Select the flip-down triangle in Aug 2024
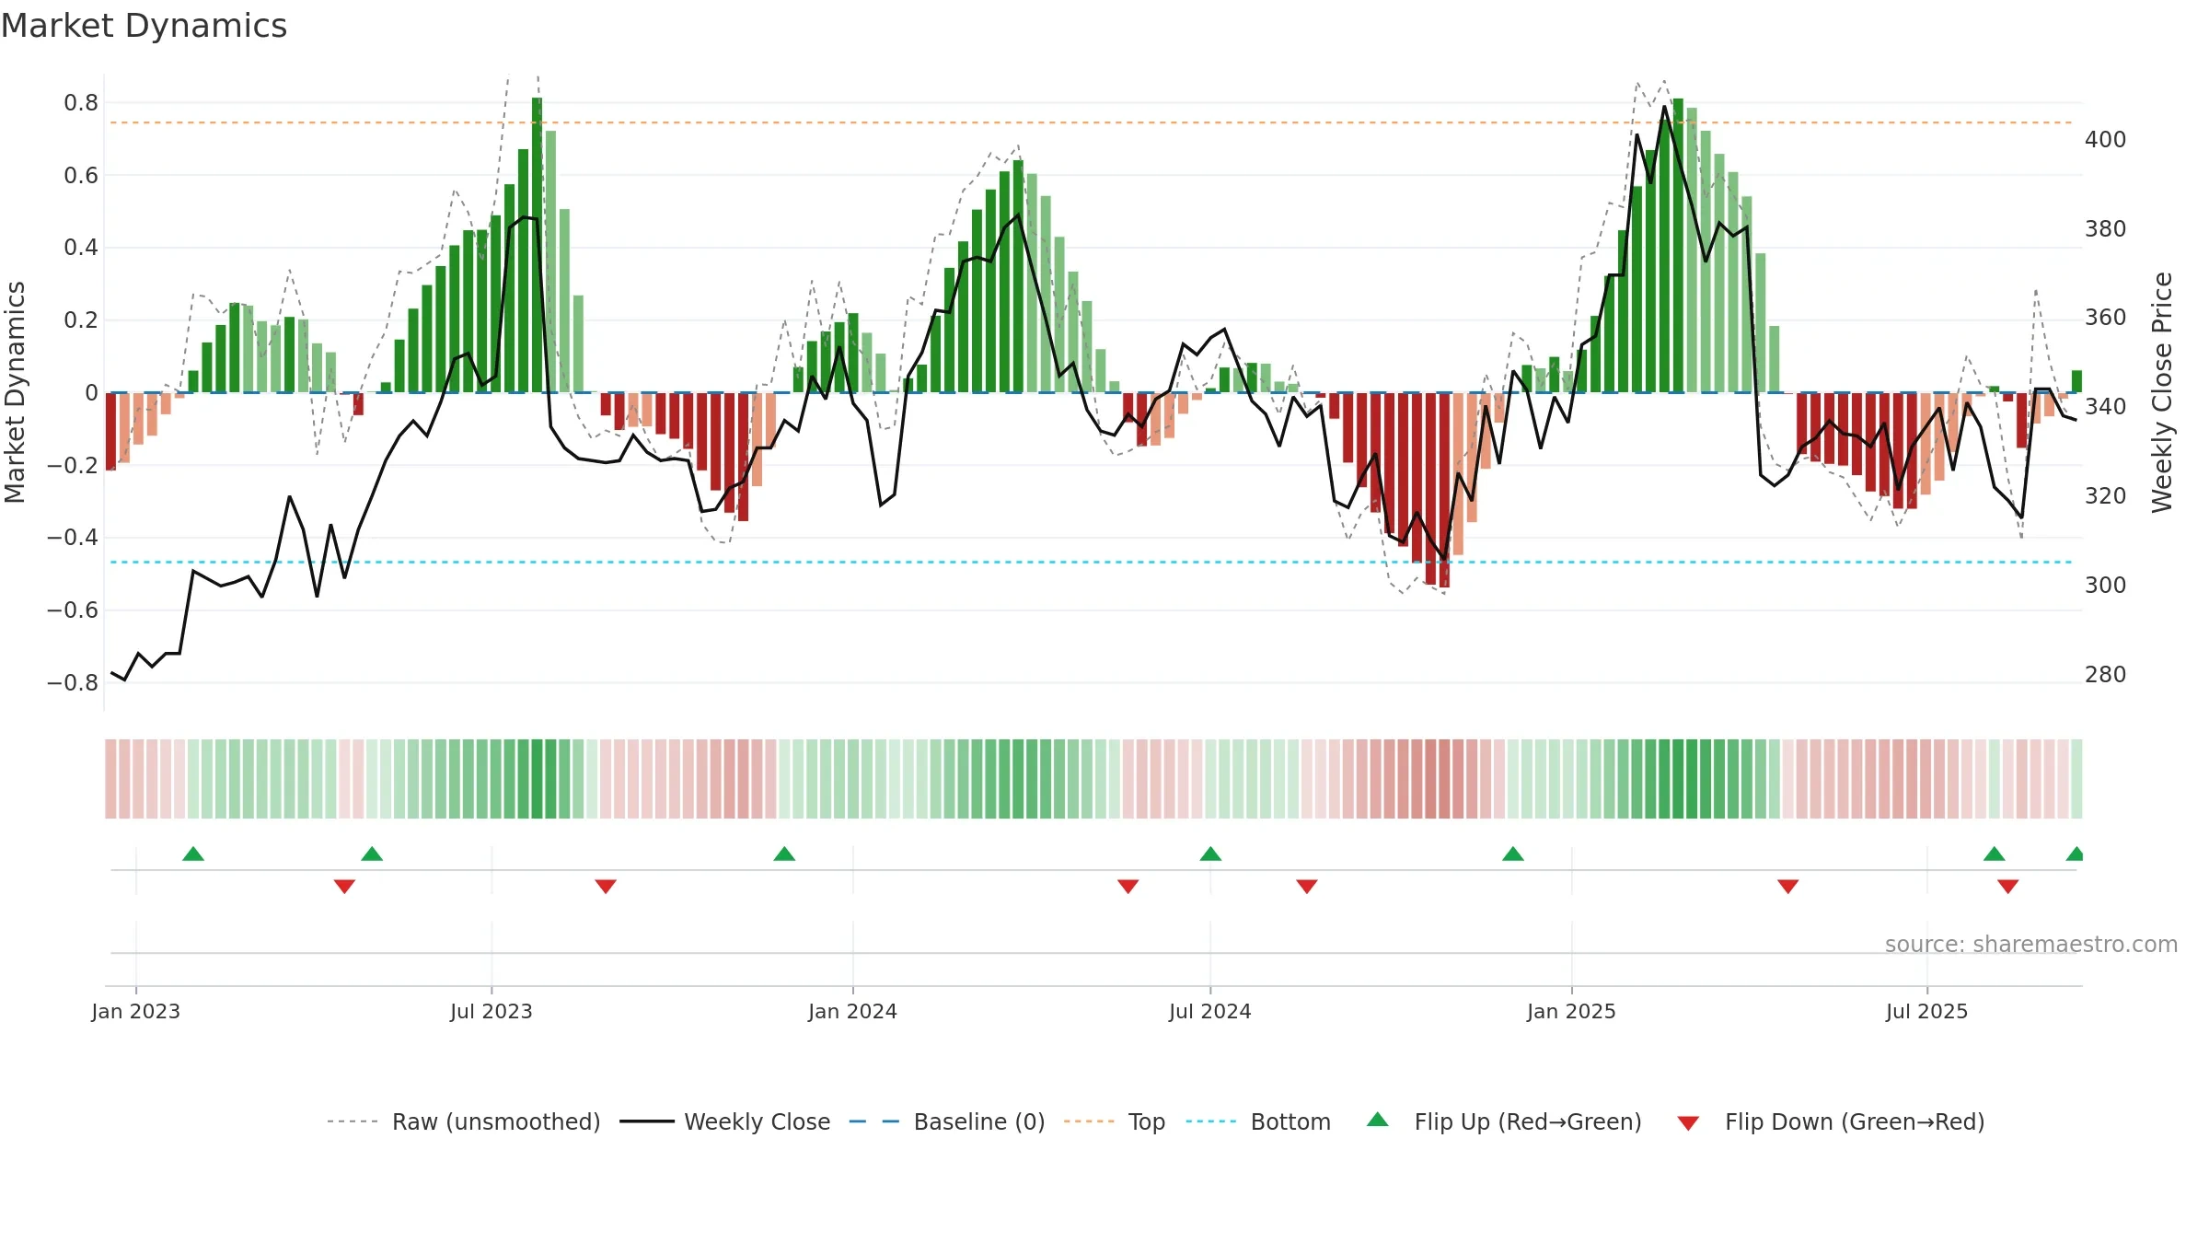 (1307, 886)
